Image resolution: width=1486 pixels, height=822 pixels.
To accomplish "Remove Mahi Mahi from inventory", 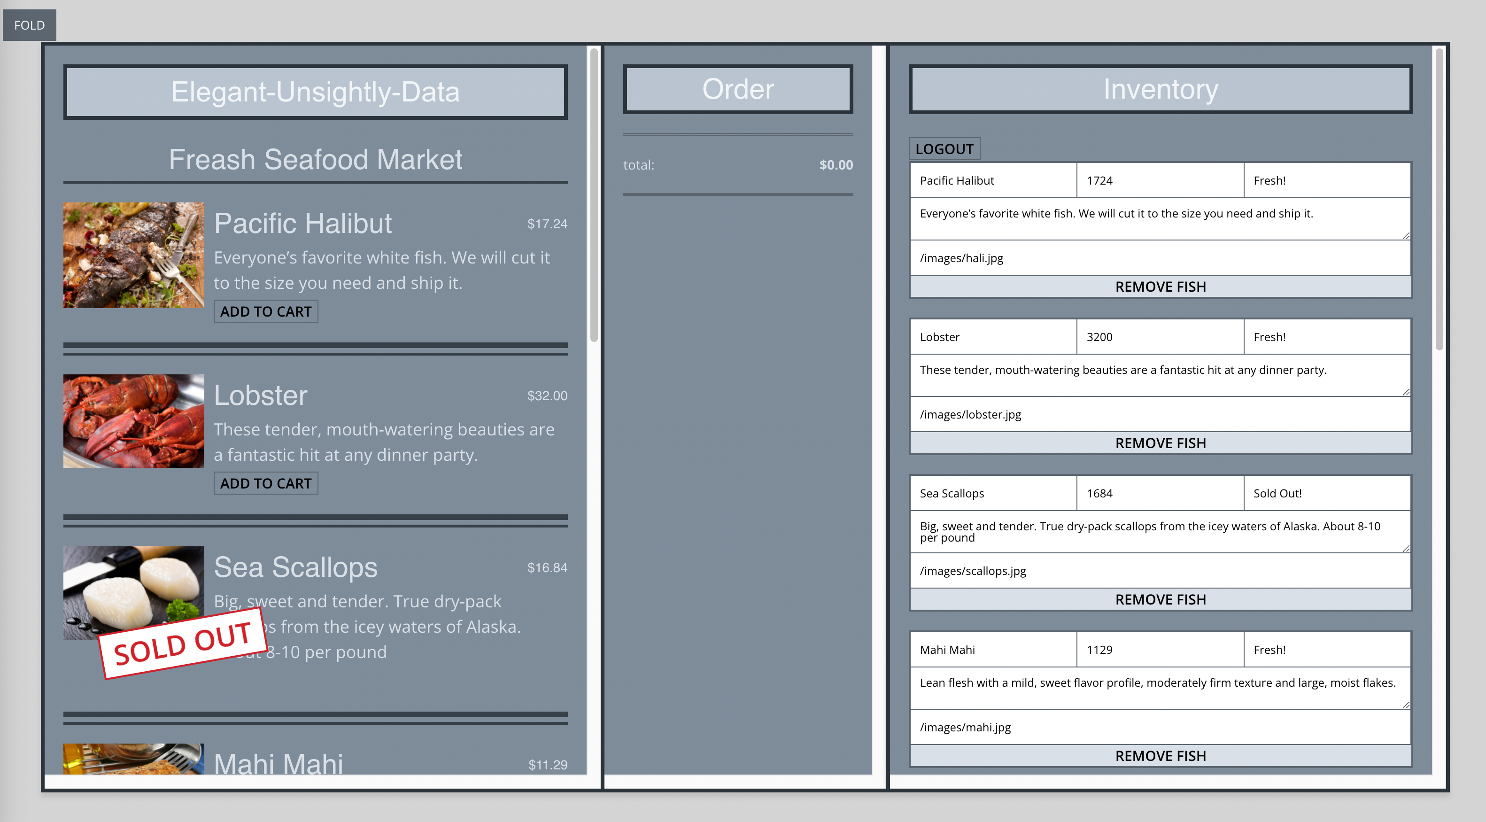I will click(1160, 756).
